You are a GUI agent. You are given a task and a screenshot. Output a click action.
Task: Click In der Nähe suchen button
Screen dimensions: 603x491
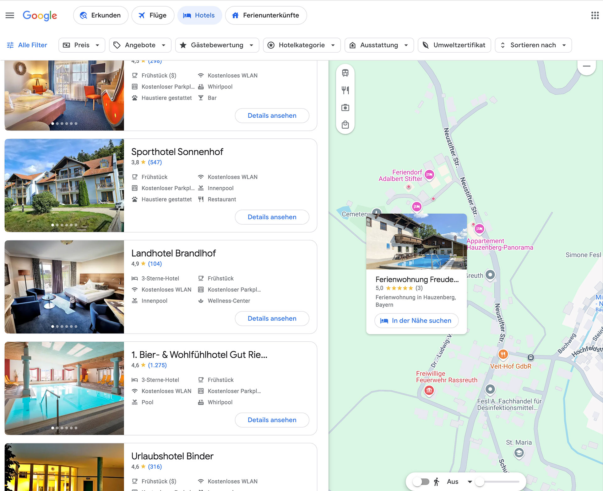[x=416, y=321]
